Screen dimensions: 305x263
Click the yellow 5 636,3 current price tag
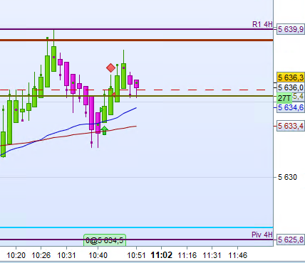(291, 77)
